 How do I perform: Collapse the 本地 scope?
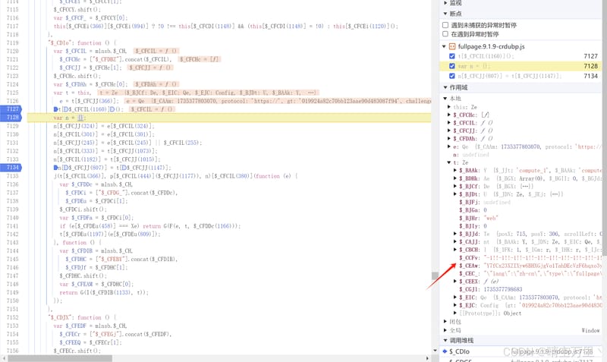[x=445, y=99]
